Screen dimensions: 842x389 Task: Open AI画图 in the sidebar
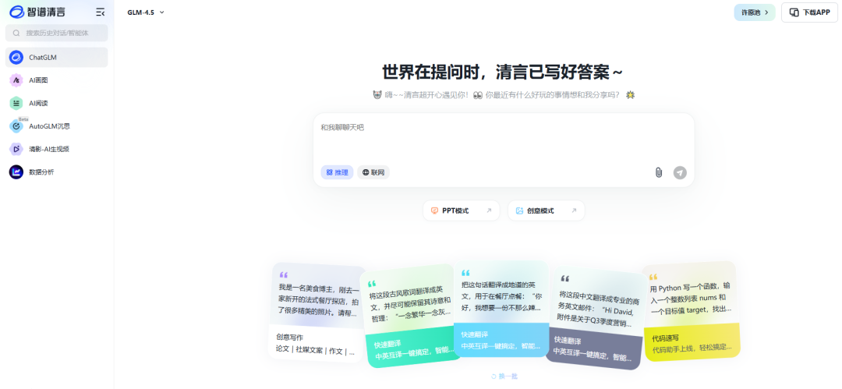[x=56, y=80]
